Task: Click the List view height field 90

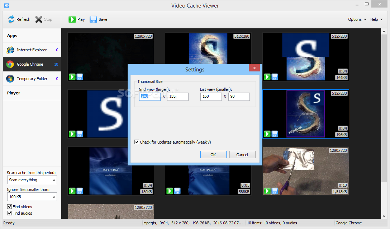Action: pos(239,97)
